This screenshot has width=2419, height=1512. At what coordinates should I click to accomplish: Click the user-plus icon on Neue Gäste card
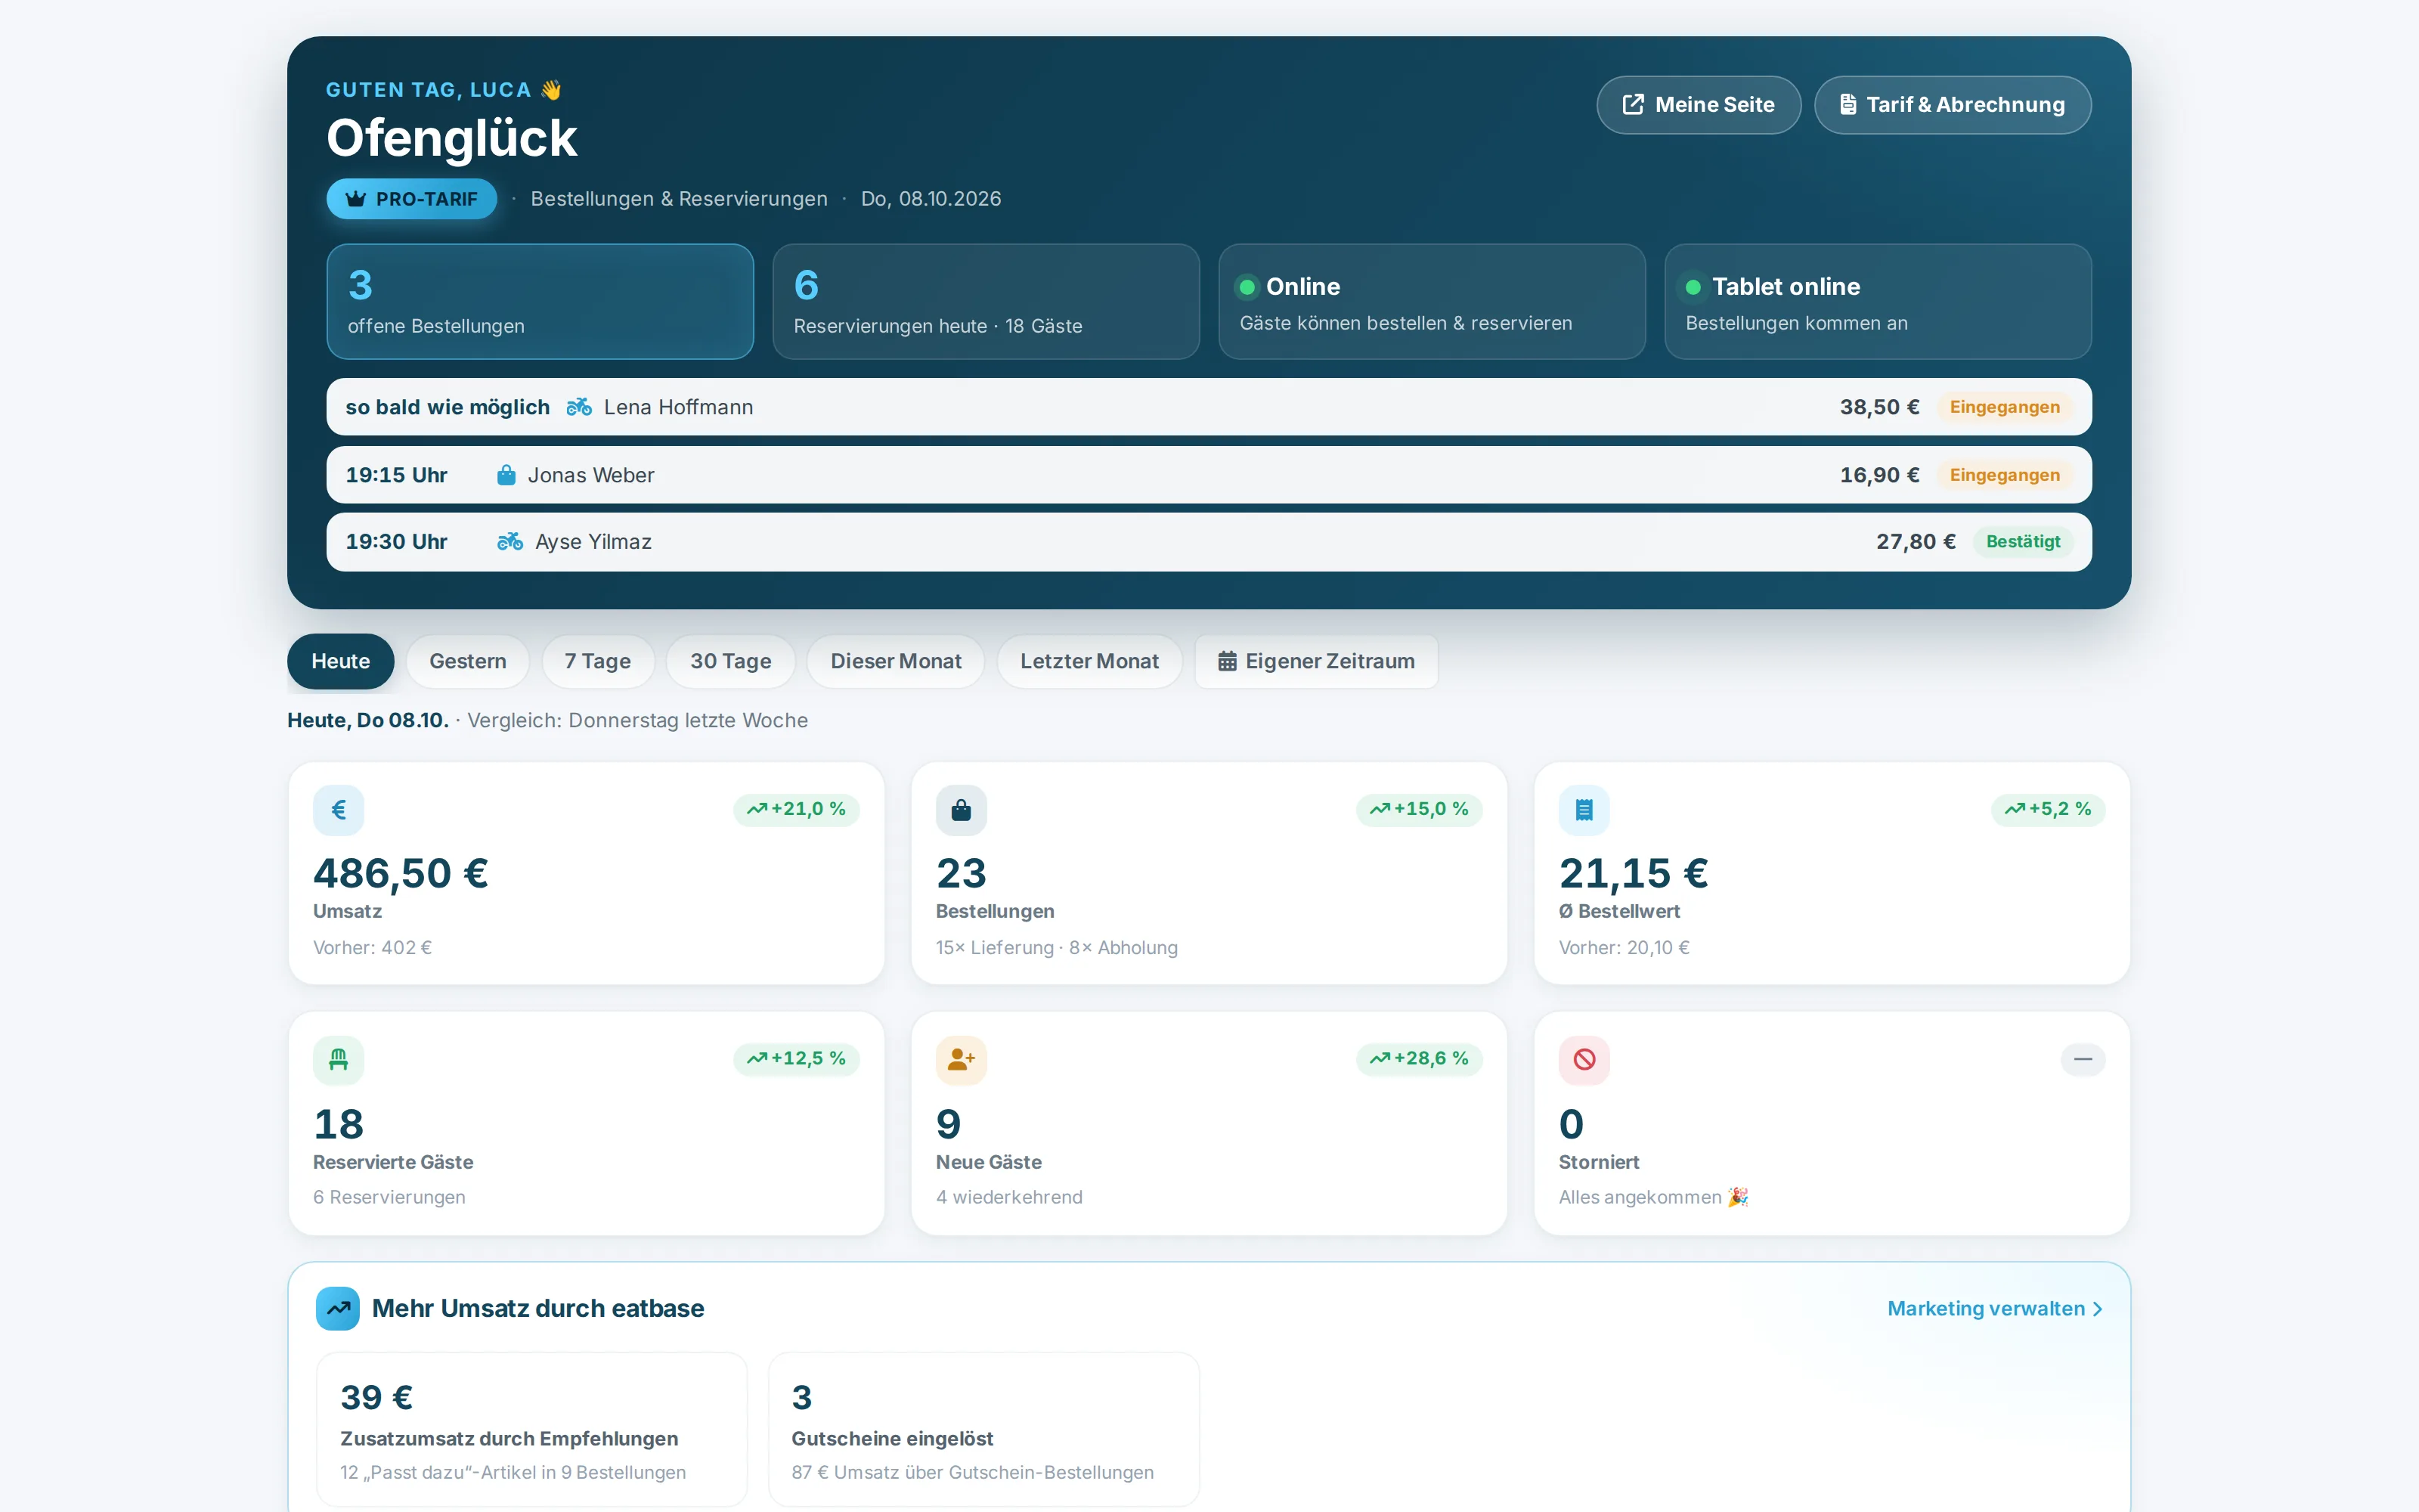[x=962, y=1059]
